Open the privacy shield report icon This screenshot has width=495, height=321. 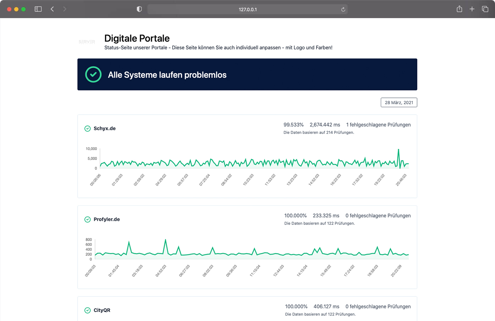click(x=139, y=9)
